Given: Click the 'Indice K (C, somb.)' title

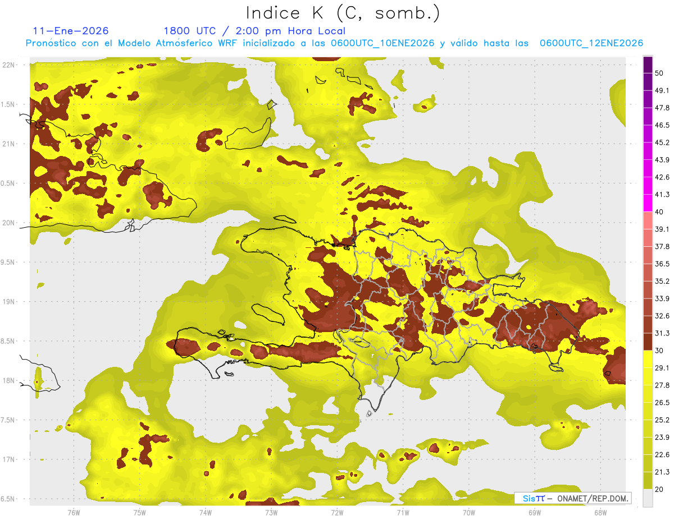Looking at the screenshot, I should [x=343, y=13].
